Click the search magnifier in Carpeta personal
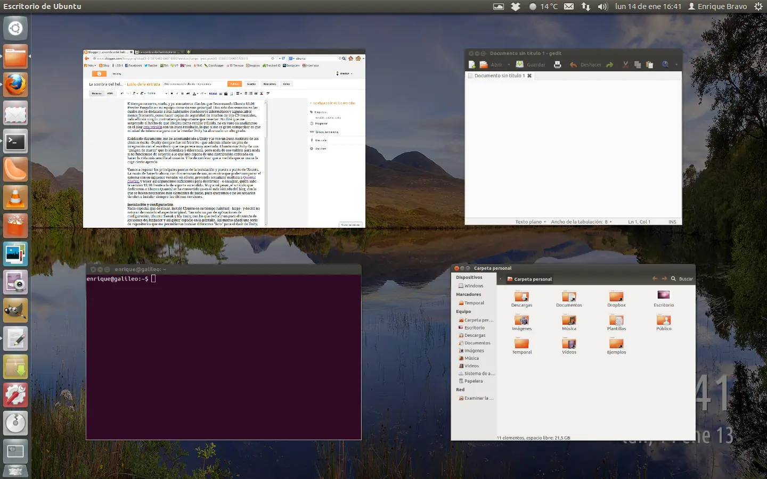The image size is (767, 479). pyautogui.click(x=673, y=279)
